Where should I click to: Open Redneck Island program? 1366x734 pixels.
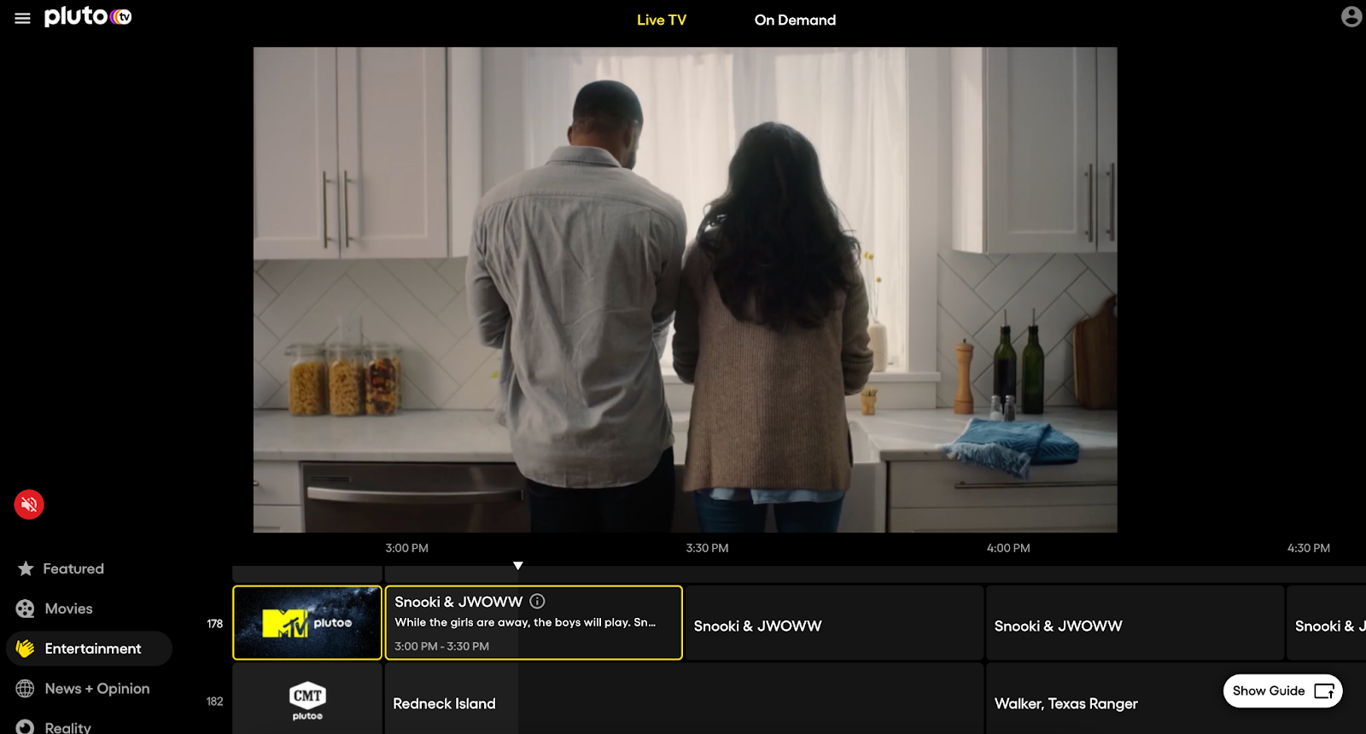pyautogui.click(x=684, y=699)
